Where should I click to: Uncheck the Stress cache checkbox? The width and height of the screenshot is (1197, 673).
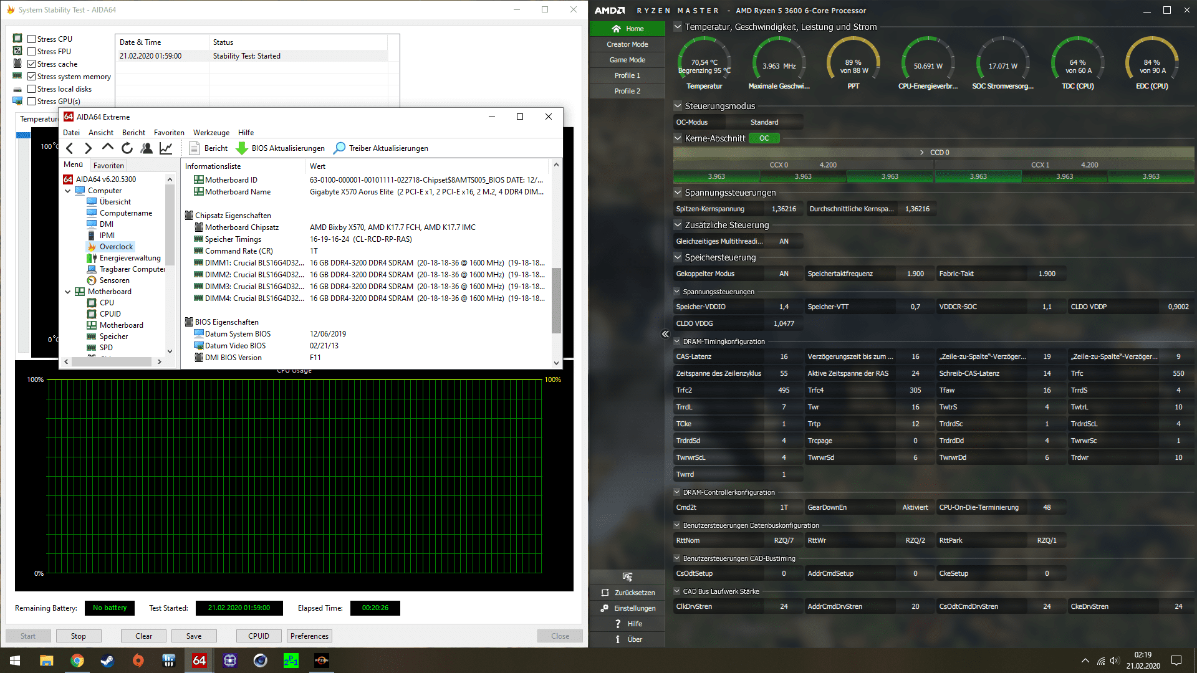click(32, 64)
